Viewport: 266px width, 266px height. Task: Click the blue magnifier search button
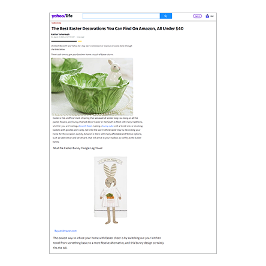(x=166, y=16)
